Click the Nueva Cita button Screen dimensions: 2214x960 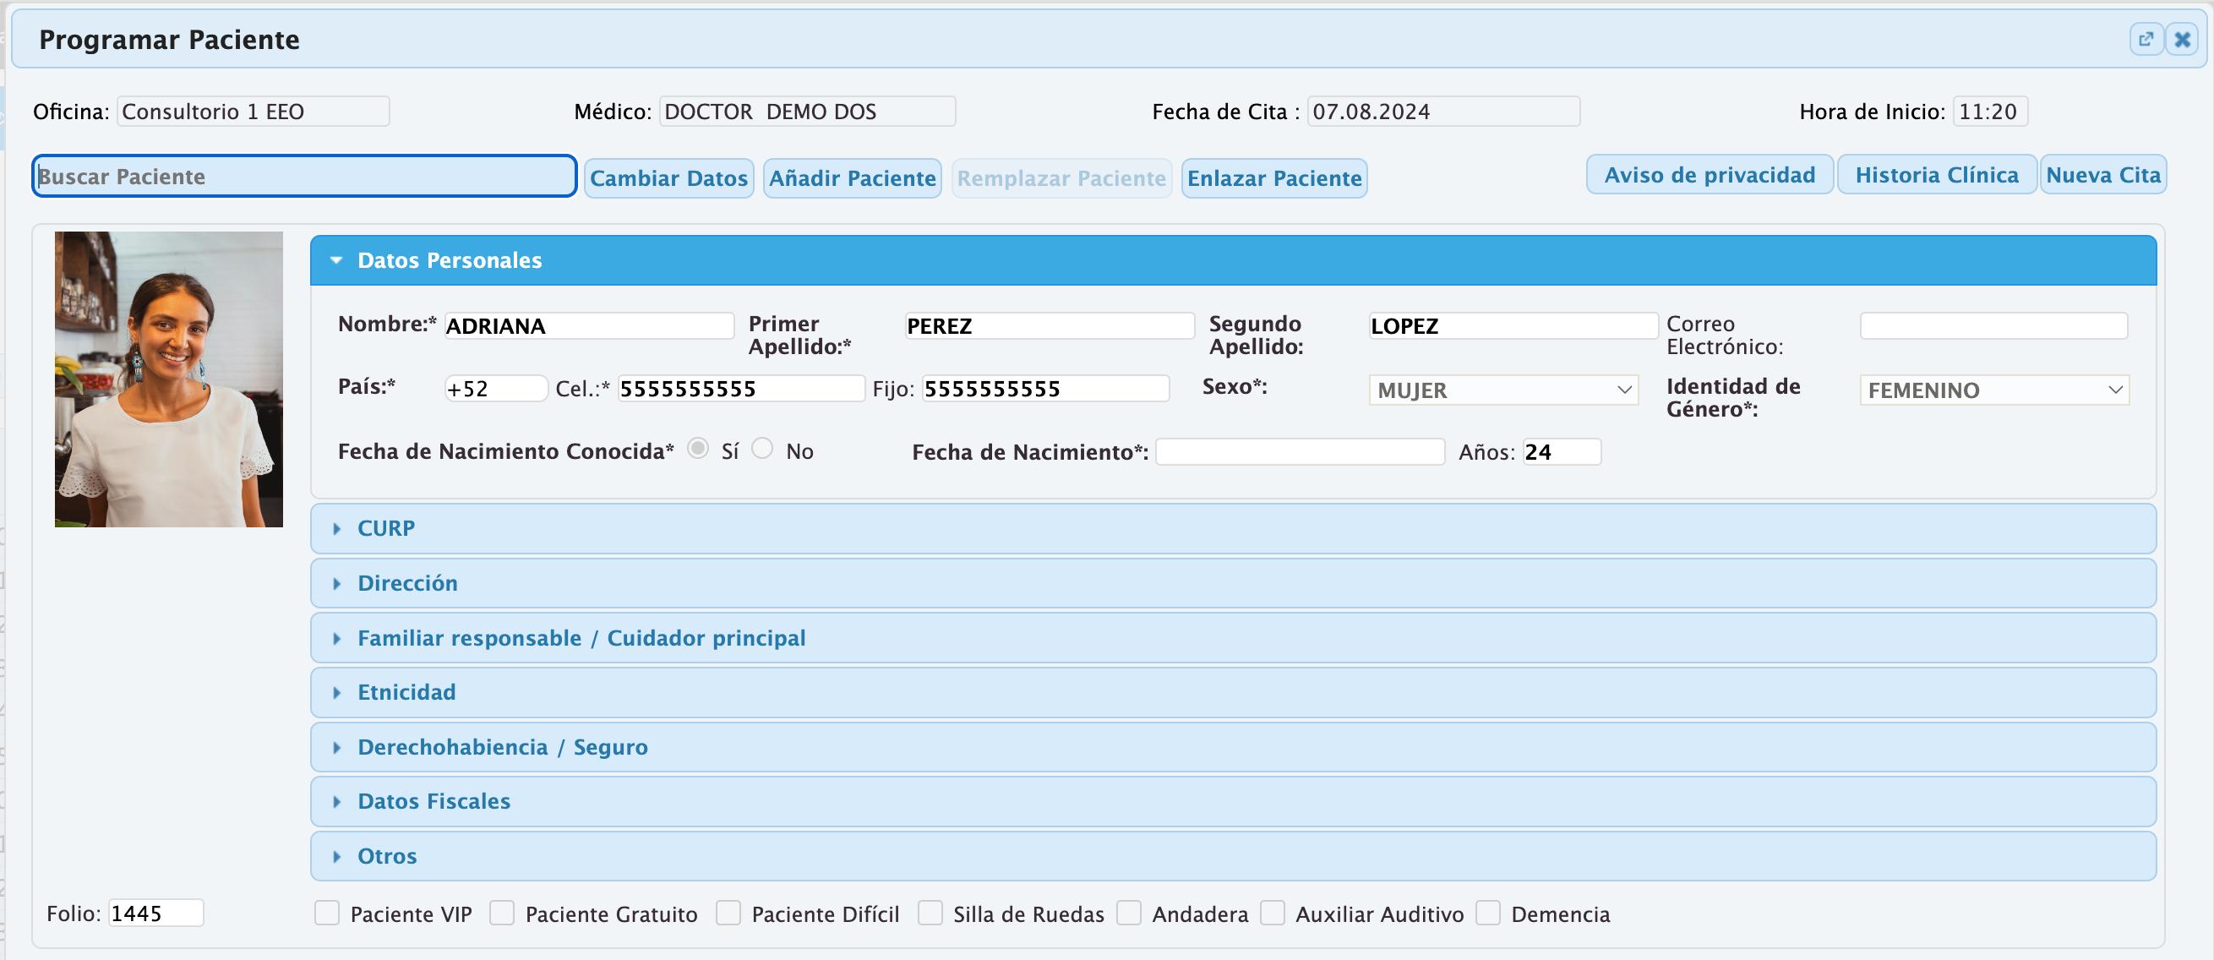(x=2103, y=174)
